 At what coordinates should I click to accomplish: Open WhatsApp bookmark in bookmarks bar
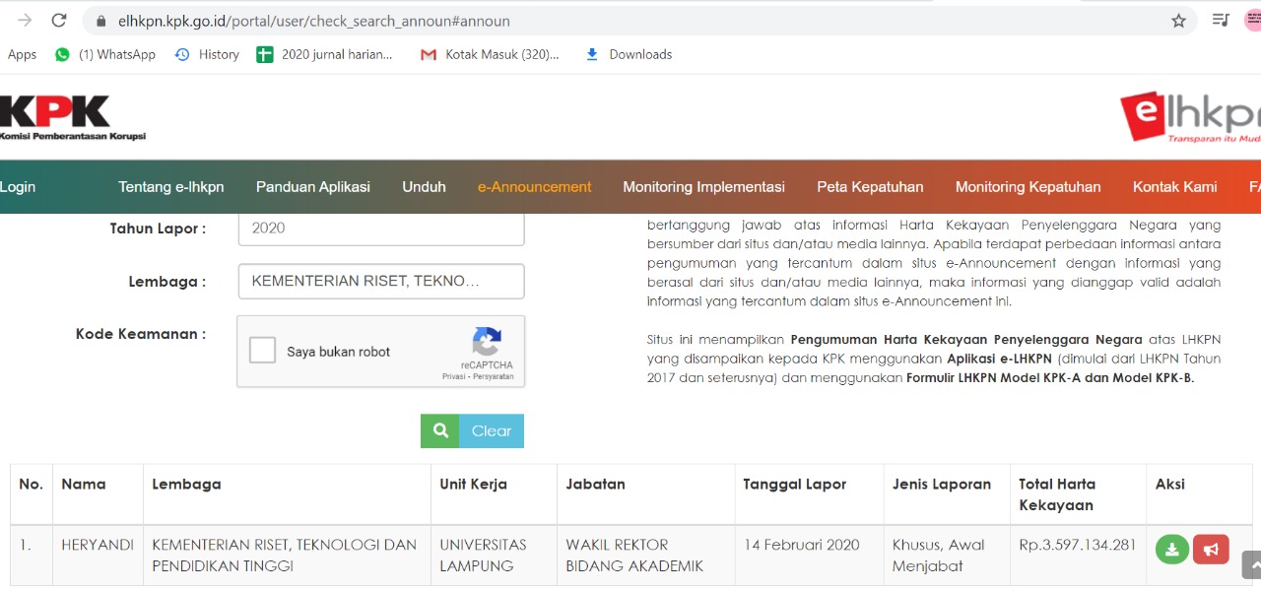click(x=105, y=55)
